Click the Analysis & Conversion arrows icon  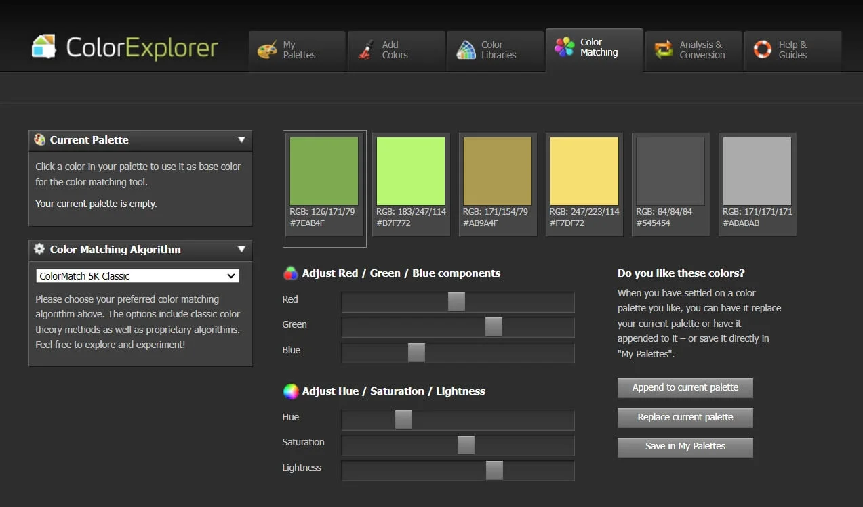(663, 50)
